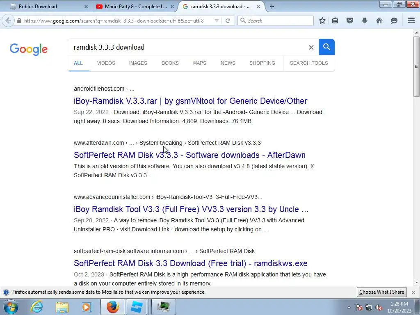Screen dimensions: 420x315
Task: Launch Internet Explorer from taskbar
Action: click(x=37, y=307)
